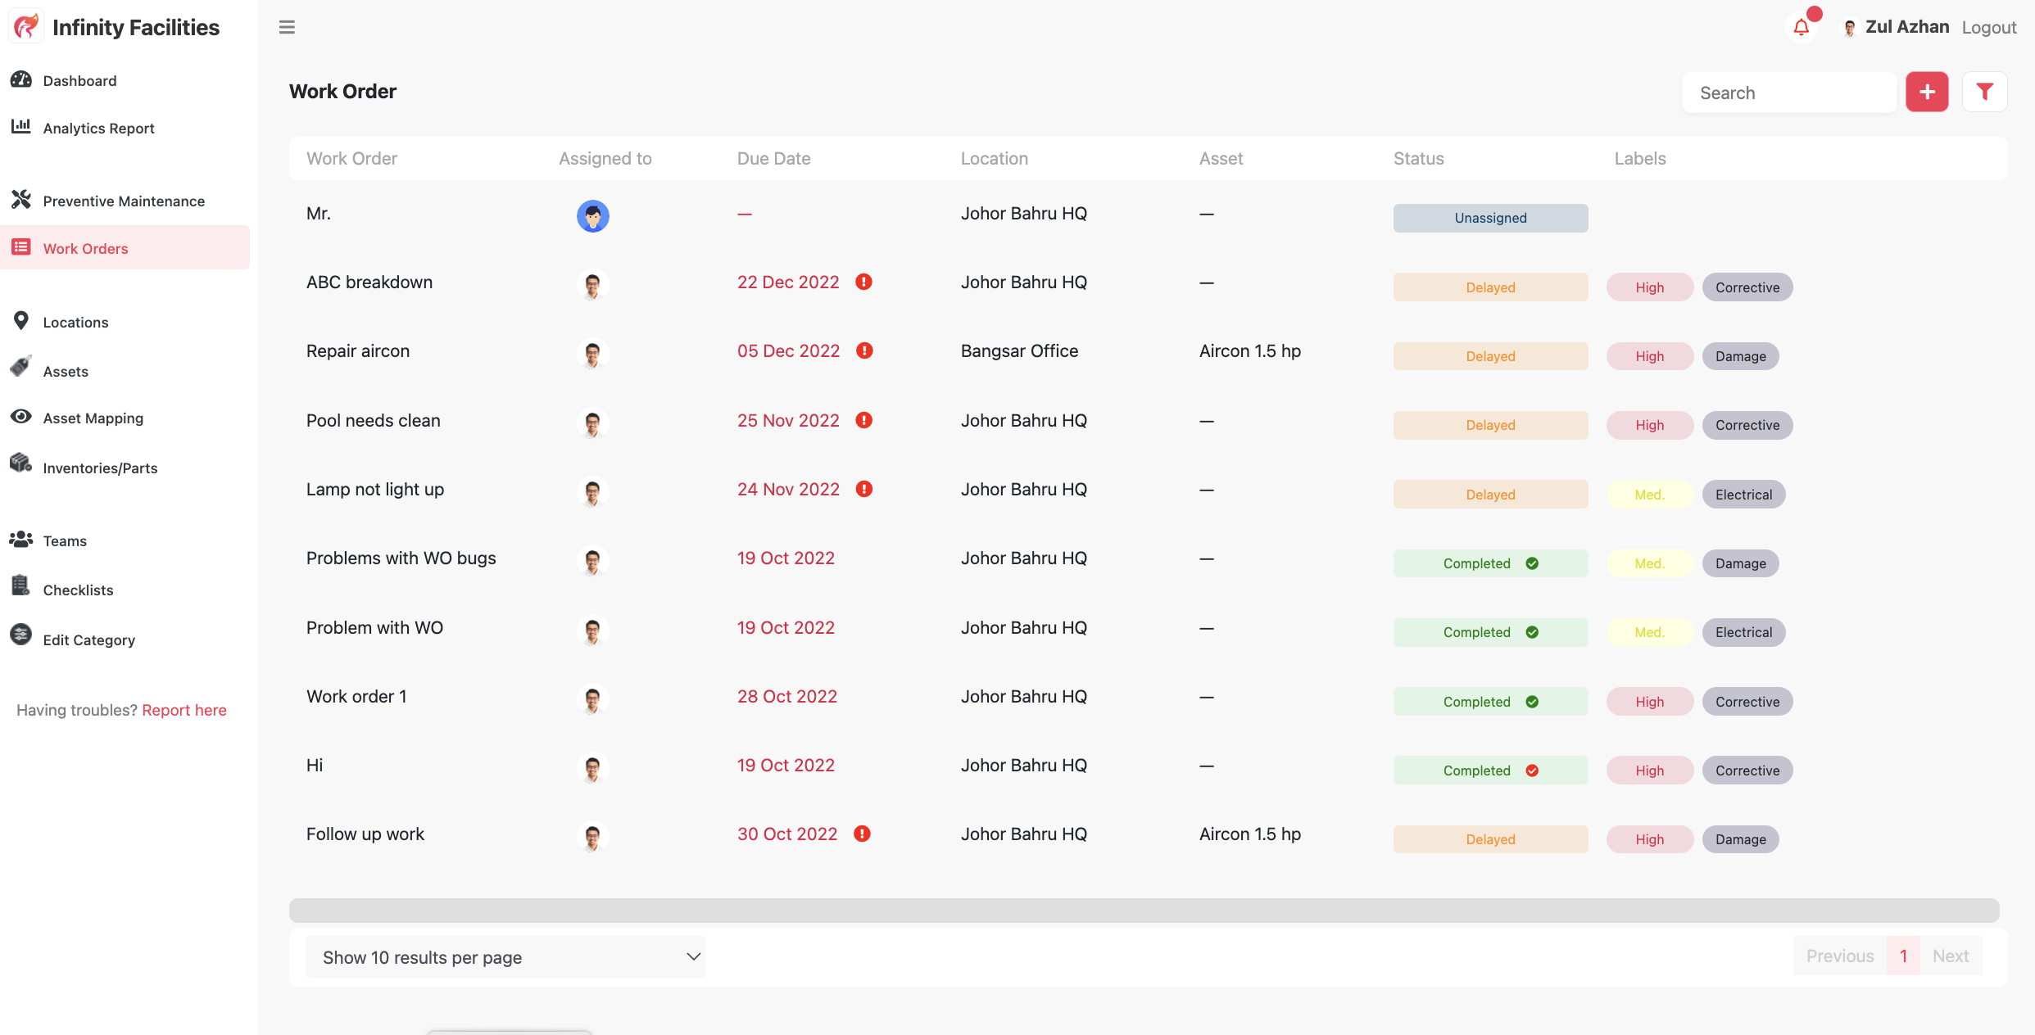Select the Analytics Report chart icon
Image resolution: width=2035 pixels, height=1035 pixels.
20,128
